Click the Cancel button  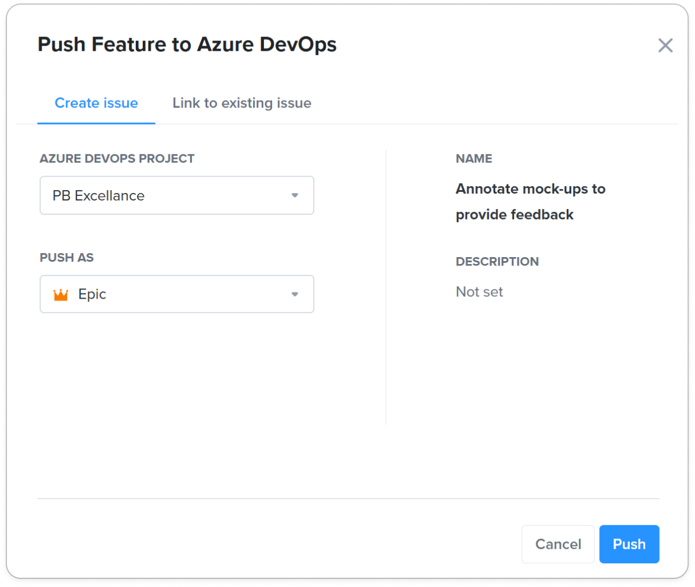[x=558, y=544]
